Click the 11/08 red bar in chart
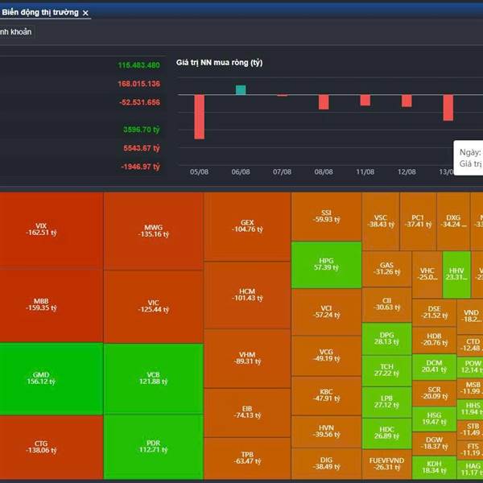483x483 pixels. pyautogui.click(x=365, y=100)
